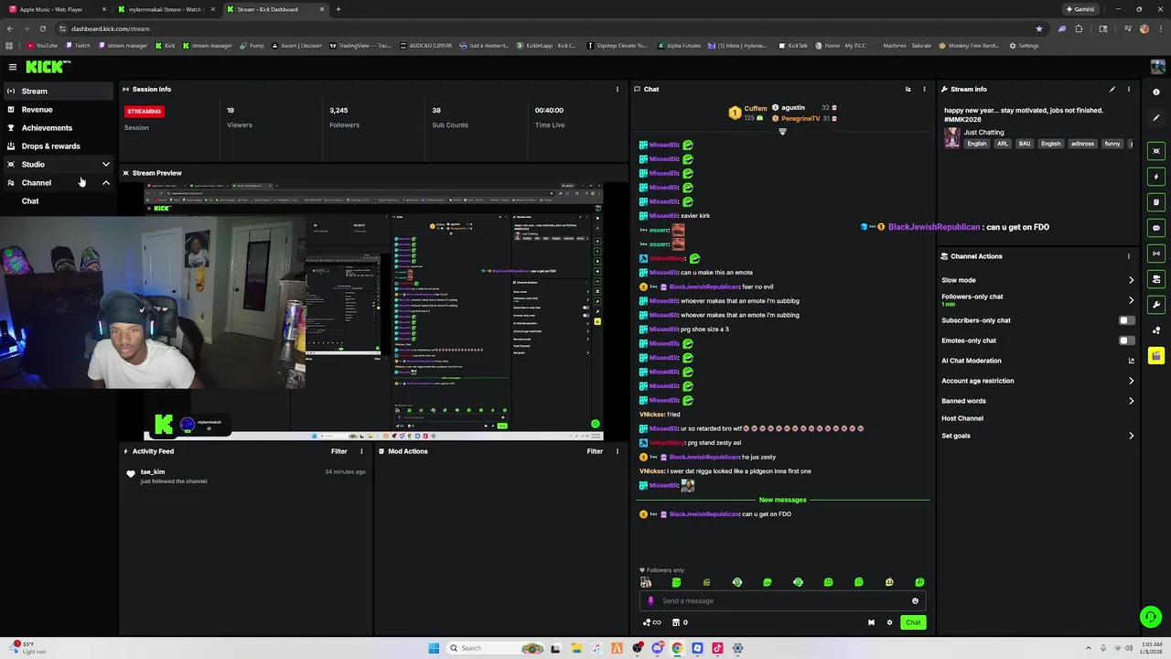This screenshot has height=659, width=1171.
Task: Select Stream in left sidebar
Action: pyautogui.click(x=58, y=92)
